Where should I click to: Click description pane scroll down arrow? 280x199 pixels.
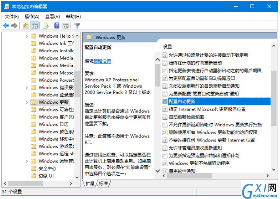pos(158,171)
